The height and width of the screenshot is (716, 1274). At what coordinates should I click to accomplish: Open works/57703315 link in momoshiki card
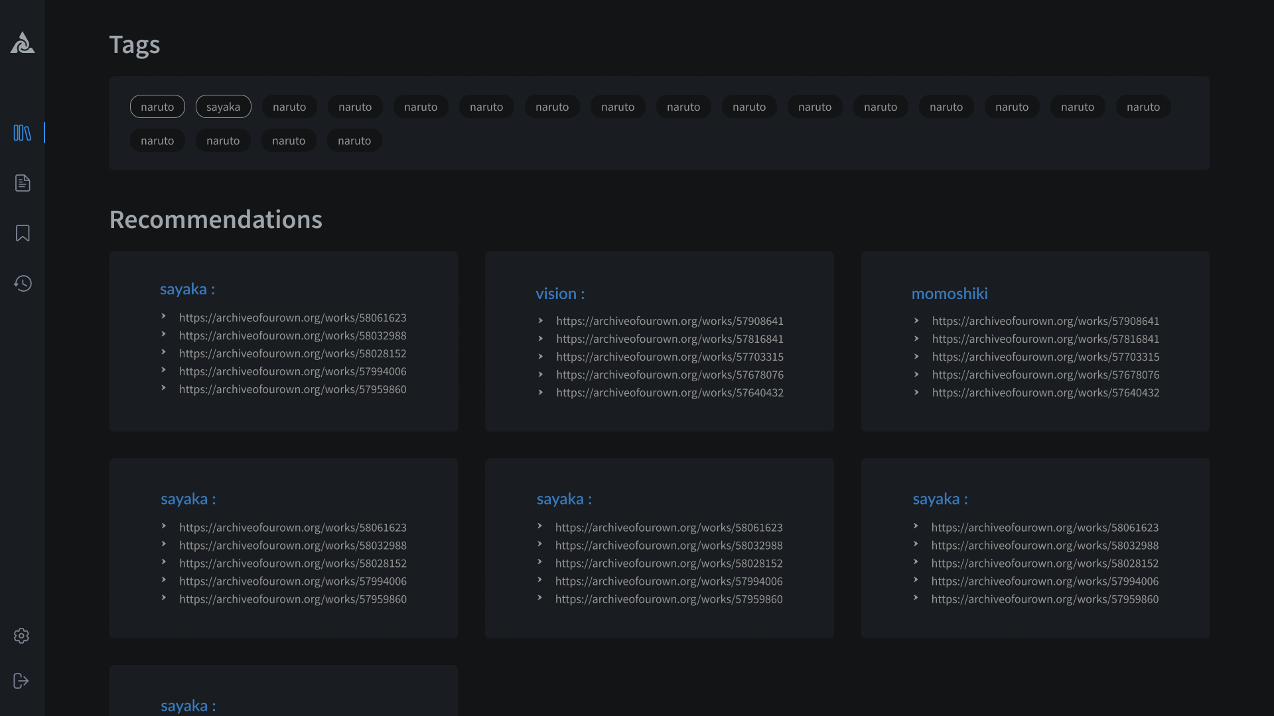coord(1046,357)
